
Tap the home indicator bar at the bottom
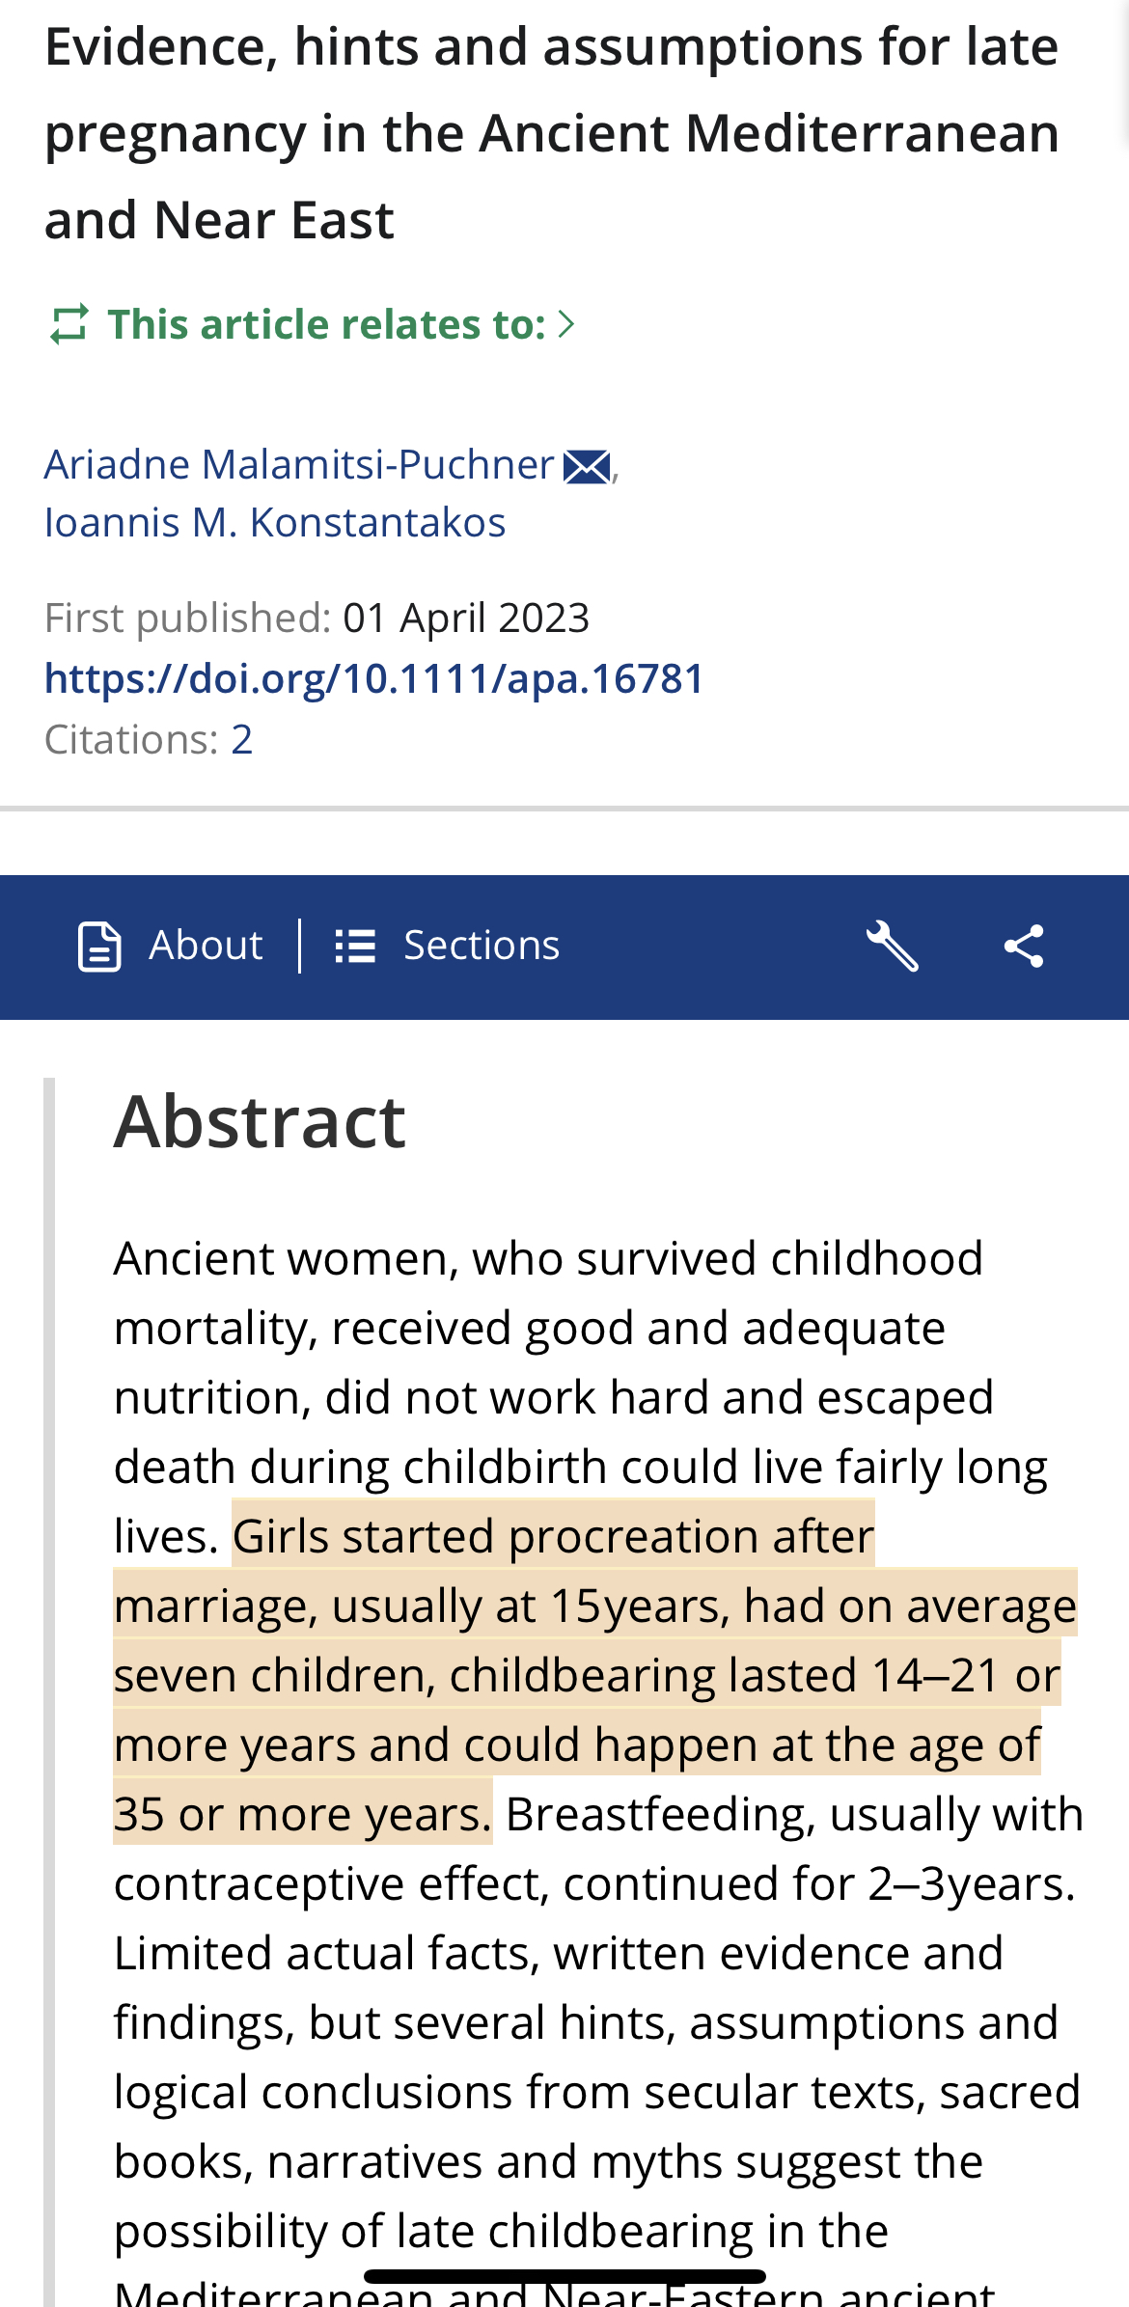click(x=564, y=2276)
